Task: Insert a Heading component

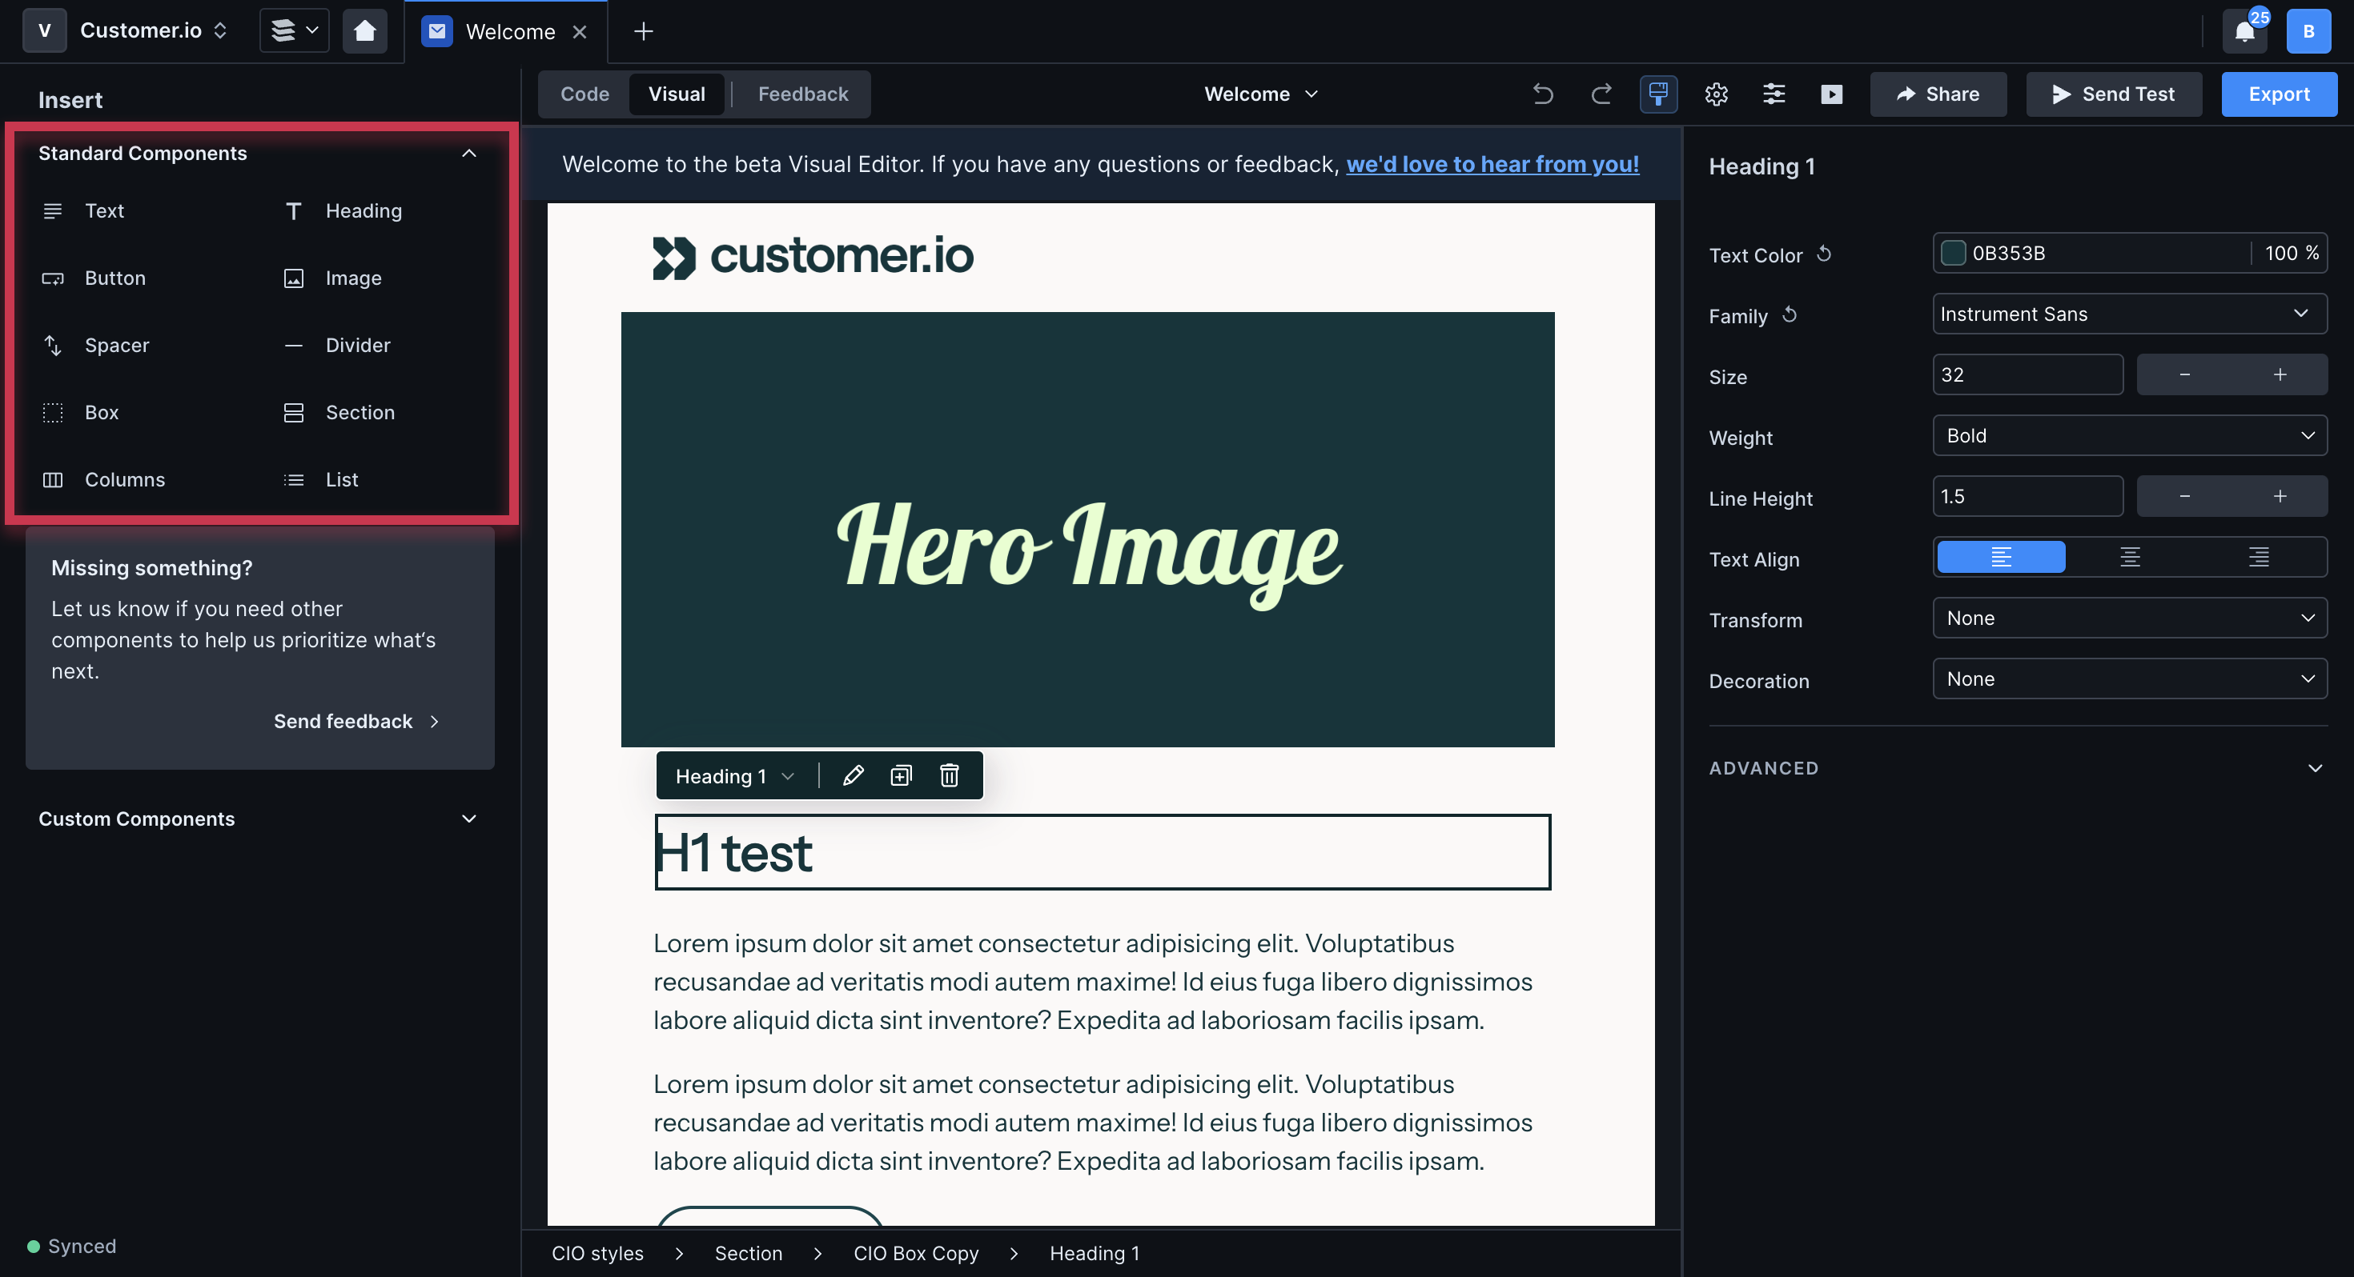Action: 343,211
